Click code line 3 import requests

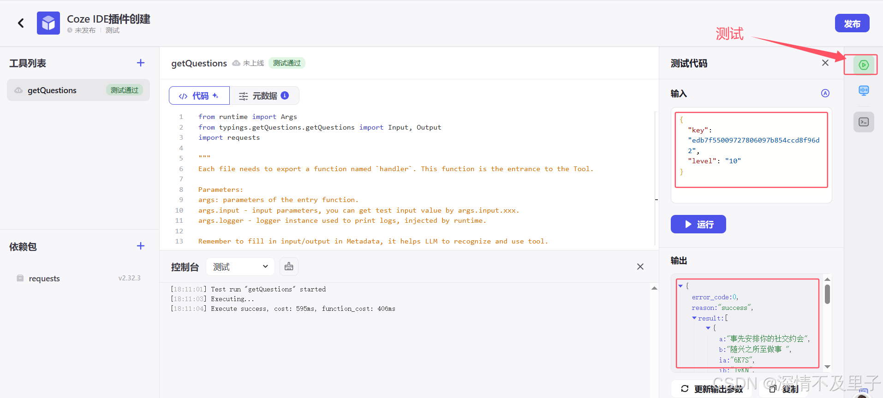(x=229, y=137)
